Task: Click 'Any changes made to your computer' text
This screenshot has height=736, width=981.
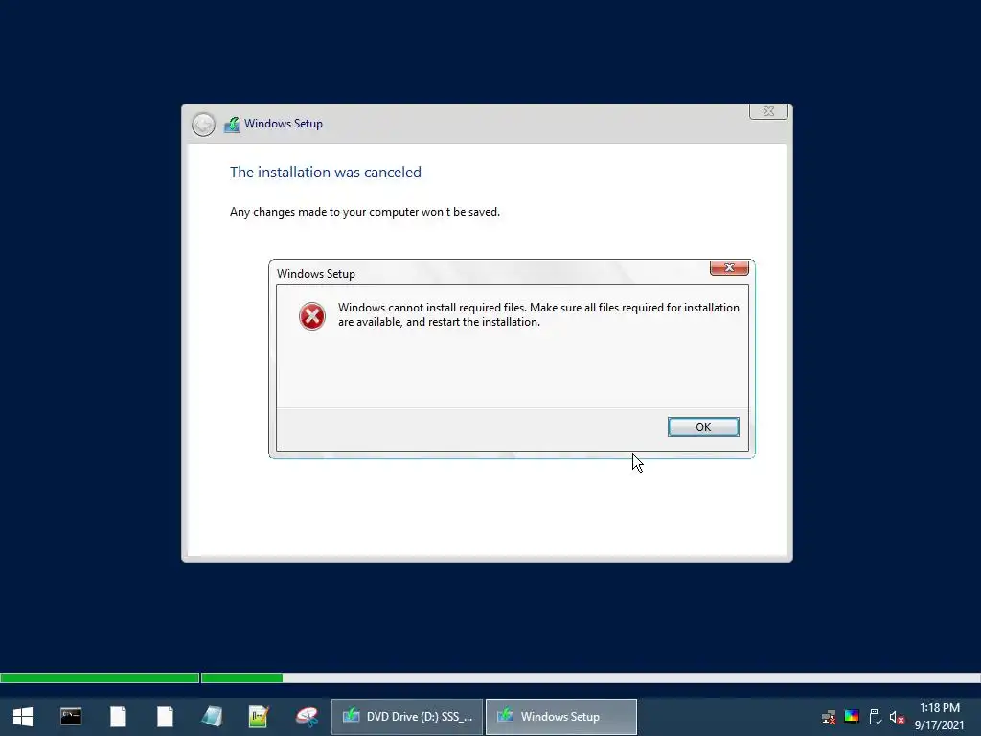Action: tap(365, 212)
